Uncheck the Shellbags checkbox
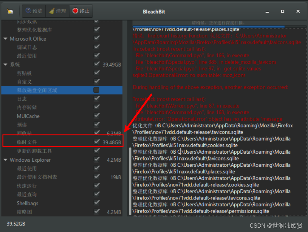This screenshot has height=232, width=308. (97, 203)
